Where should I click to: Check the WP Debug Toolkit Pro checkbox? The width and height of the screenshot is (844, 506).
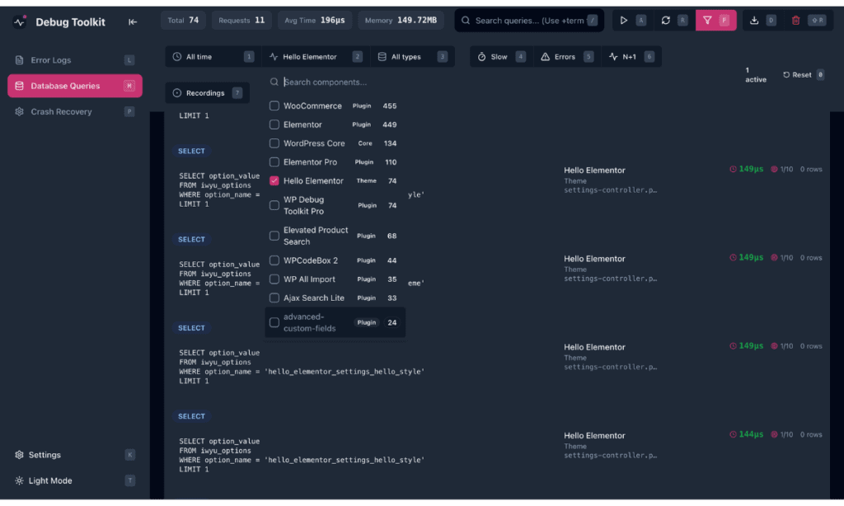pos(274,205)
